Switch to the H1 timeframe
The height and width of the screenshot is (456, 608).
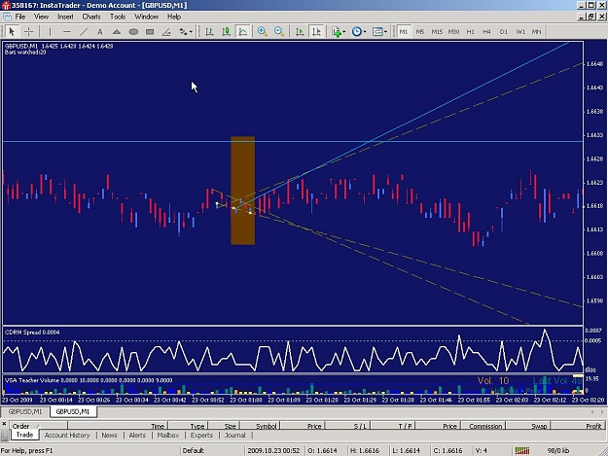(470, 32)
